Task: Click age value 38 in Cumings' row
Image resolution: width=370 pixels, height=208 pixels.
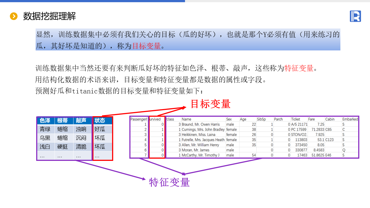Action: point(254,129)
